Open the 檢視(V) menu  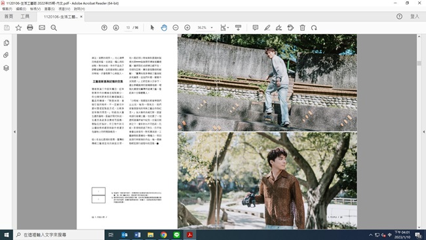point(35,9)
